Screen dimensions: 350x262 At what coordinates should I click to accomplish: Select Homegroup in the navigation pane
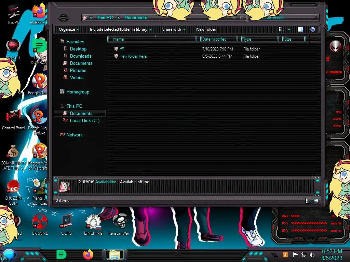tap(78, 92)
